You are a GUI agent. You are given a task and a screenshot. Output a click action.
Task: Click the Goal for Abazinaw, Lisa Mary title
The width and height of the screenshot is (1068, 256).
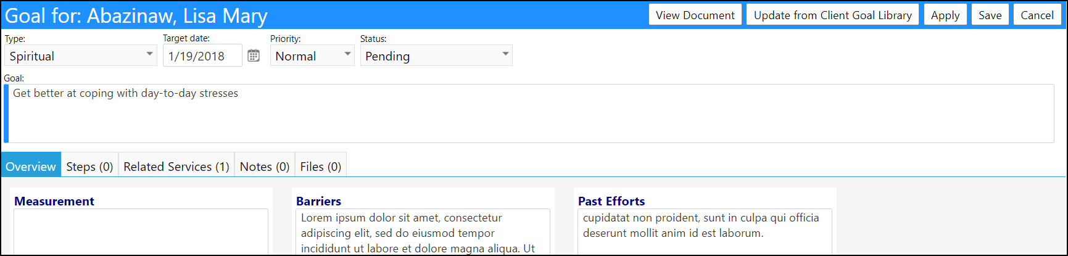point(136,15)
